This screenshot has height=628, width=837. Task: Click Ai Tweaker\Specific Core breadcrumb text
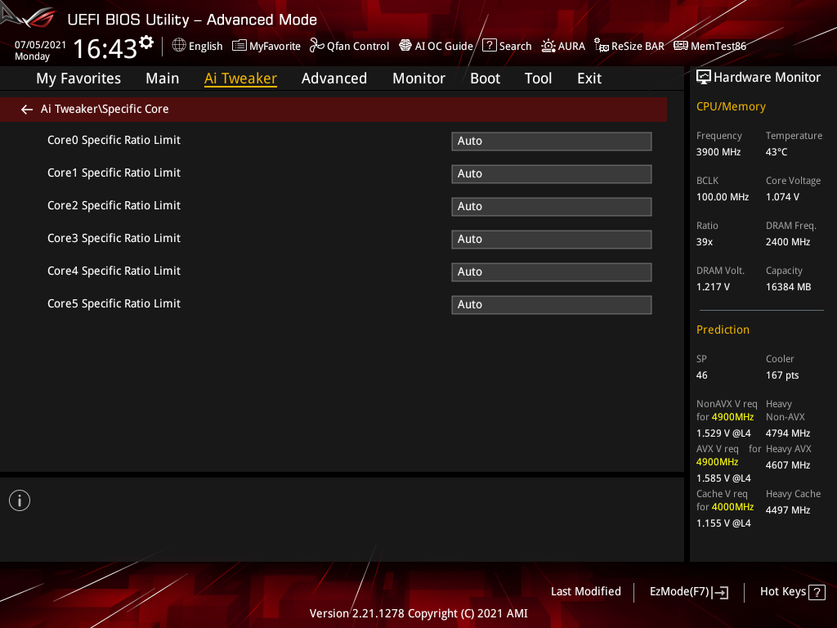[105, 109]
